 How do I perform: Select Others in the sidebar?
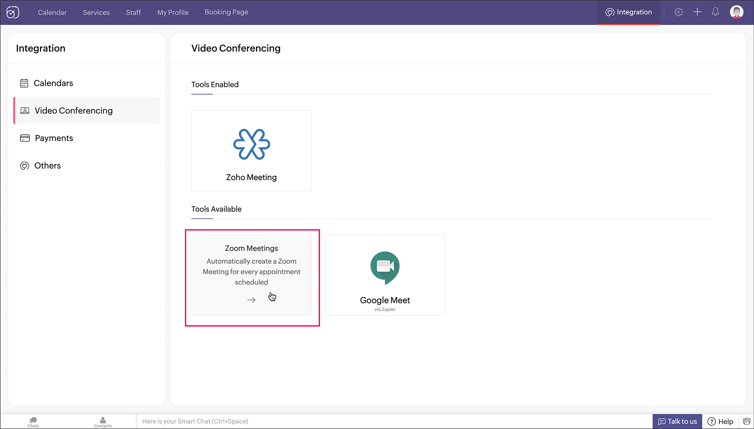pyautogui.click(x=87, y=166)
